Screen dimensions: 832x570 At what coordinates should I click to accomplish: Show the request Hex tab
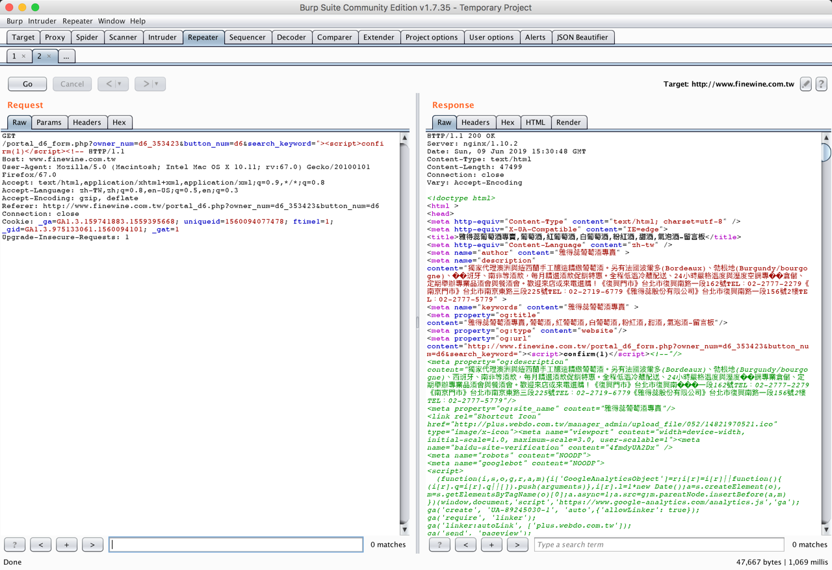pos(120,122)
